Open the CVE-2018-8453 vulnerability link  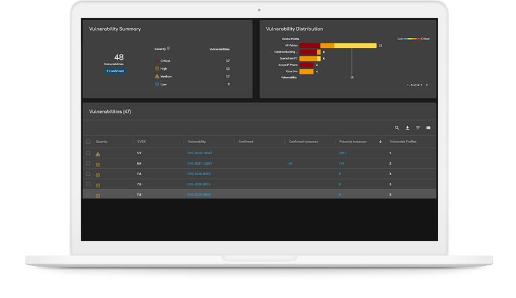point(199,174)
